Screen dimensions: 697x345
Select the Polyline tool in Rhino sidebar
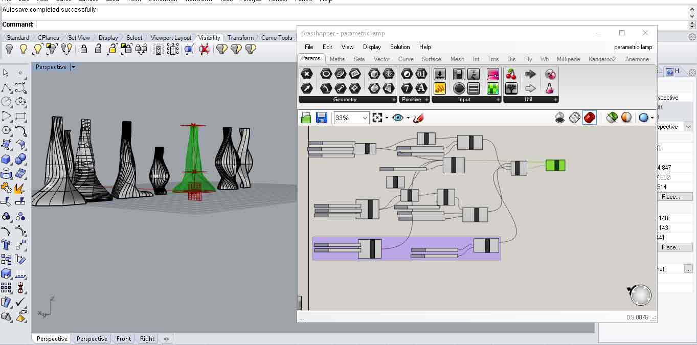pyautogui.click(x=6, y=87)
